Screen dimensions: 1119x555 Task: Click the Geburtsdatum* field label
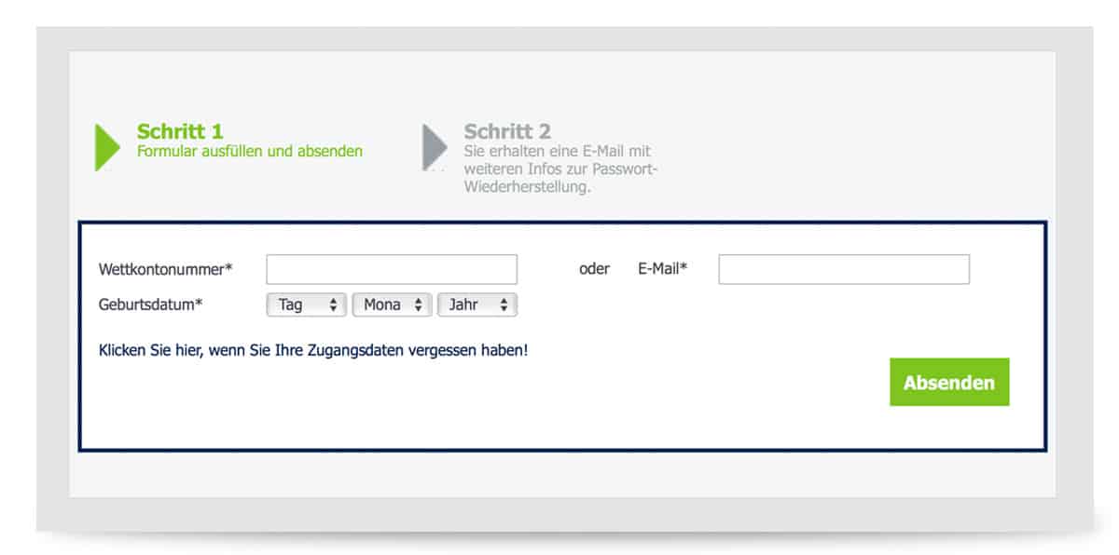(x=150, y=305)
